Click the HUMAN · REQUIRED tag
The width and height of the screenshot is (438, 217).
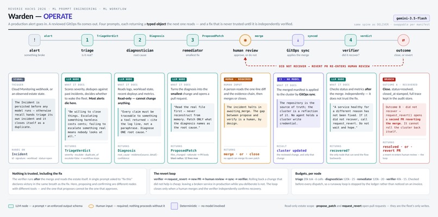[x=238, y=80]
